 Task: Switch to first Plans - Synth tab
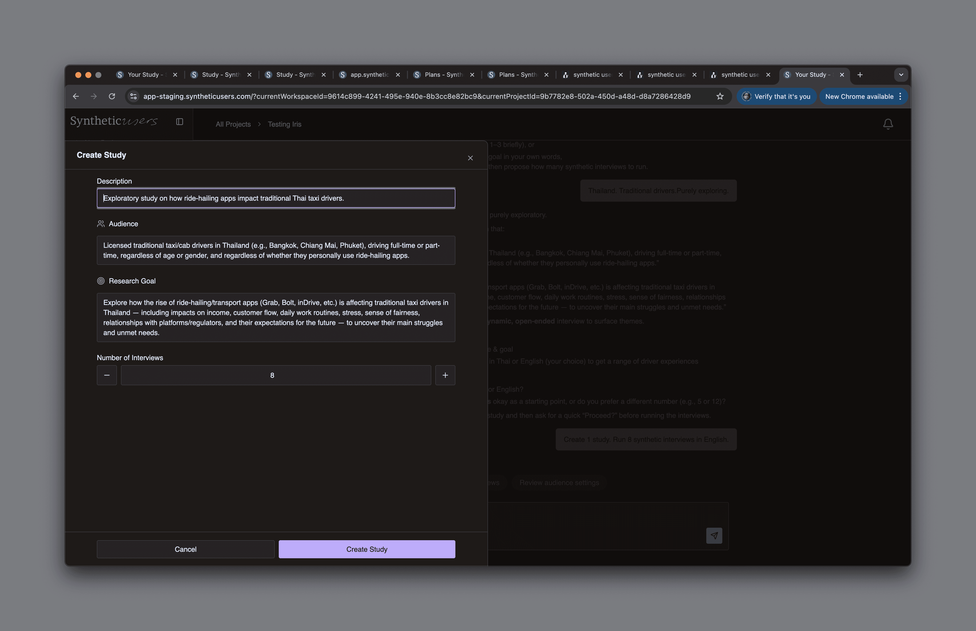click(x=443, y=74)
